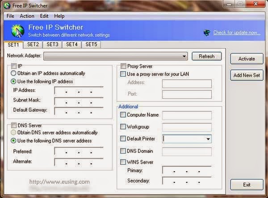Enable the DNS Server group checkbox
This screenshot has width=268, height=198.
[14, 125]
